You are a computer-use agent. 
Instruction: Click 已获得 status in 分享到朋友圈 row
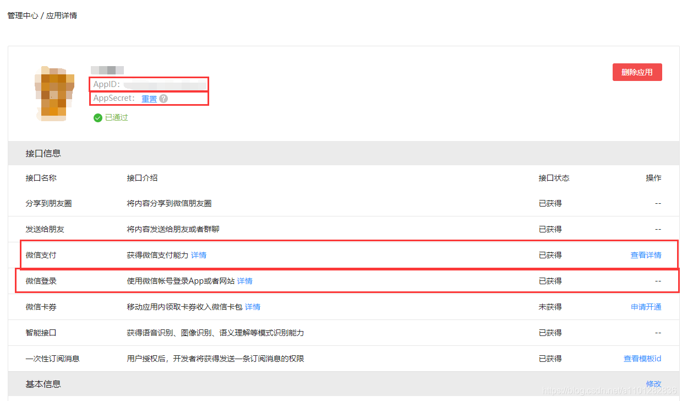coord(550,203)
